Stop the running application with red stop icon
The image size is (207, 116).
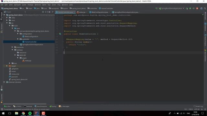[x=197, y=8]
